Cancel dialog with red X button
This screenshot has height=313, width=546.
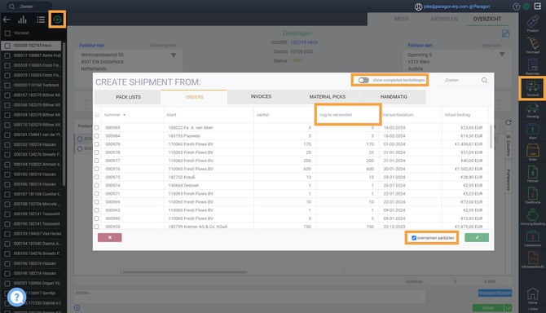pos(110,238)
